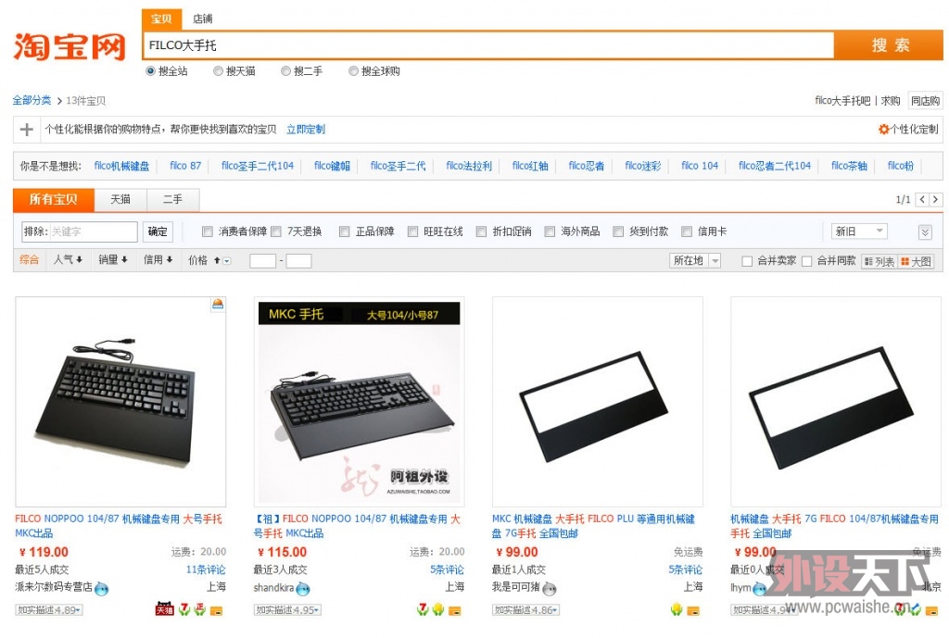
Task: Click 7-day return icon on ¥115.00 item
Action: pyautogui.click(x=423, y=609)
